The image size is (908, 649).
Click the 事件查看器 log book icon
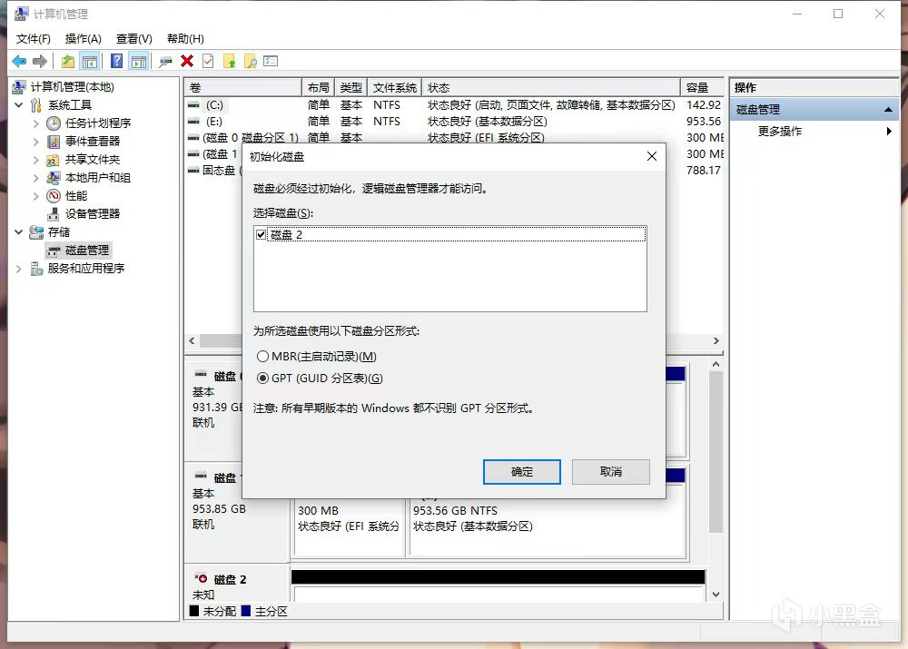[54, 142]
